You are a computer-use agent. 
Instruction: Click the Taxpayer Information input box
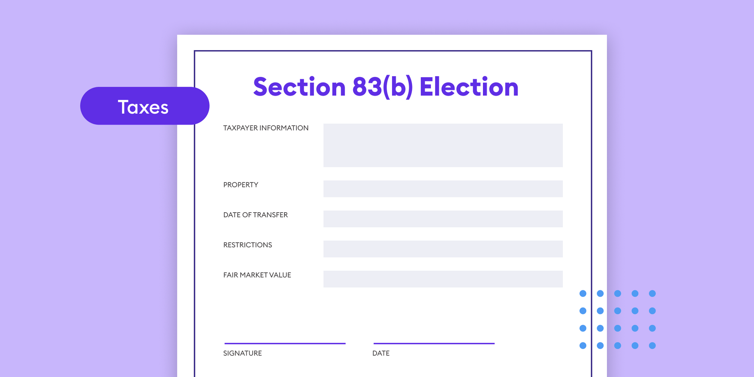443,145
